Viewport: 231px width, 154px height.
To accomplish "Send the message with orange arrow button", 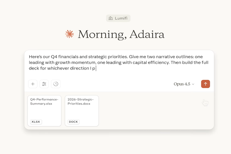I will (205, 84).
